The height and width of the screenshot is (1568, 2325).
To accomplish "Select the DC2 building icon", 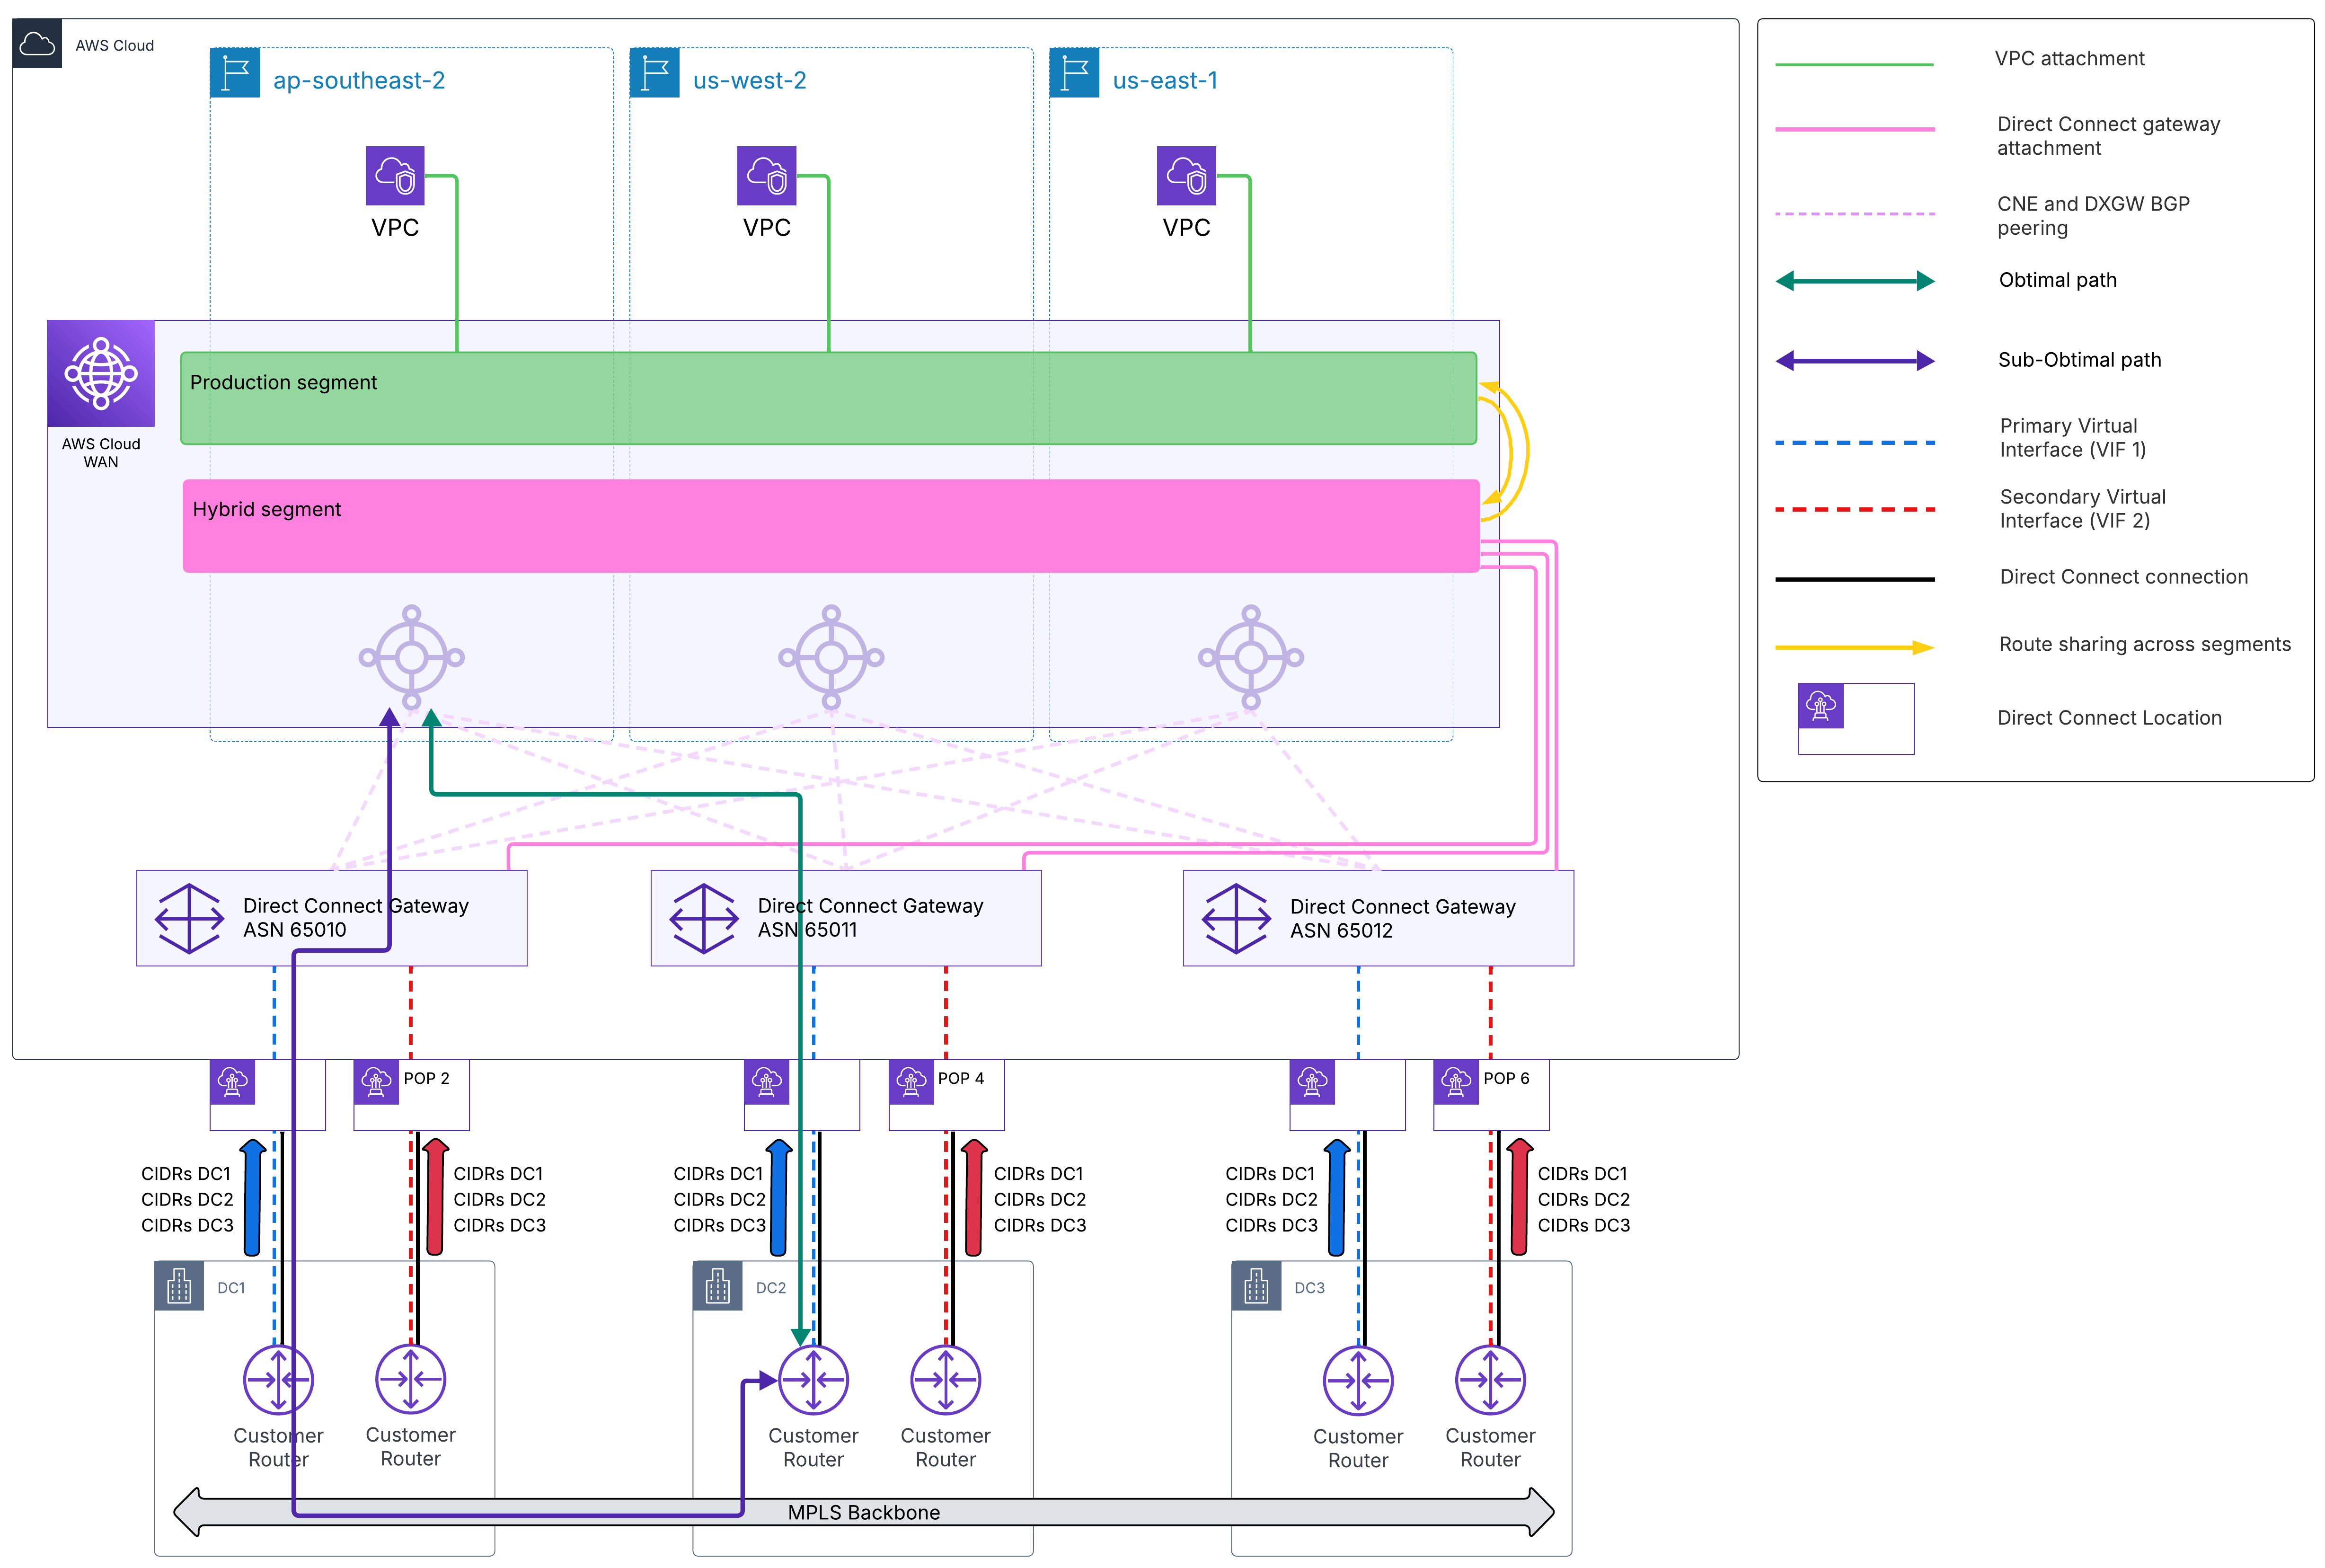I will [x=718, y=1286].
